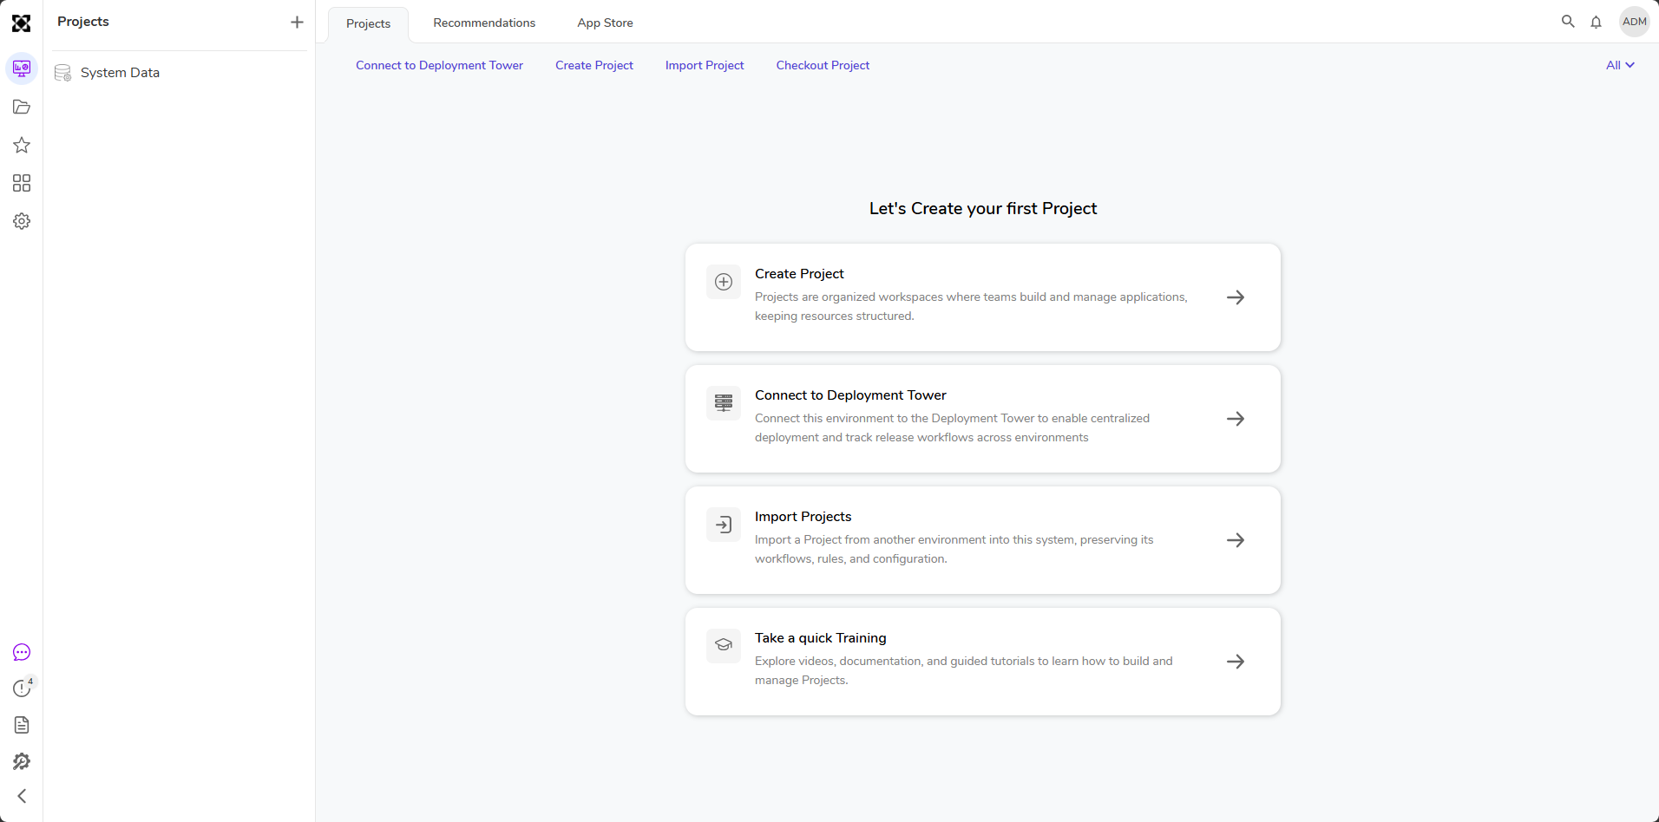Open the All filter dropdown

(1620, 65)
